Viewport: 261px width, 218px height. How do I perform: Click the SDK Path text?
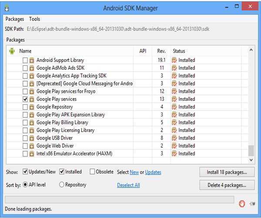point(118,29)
